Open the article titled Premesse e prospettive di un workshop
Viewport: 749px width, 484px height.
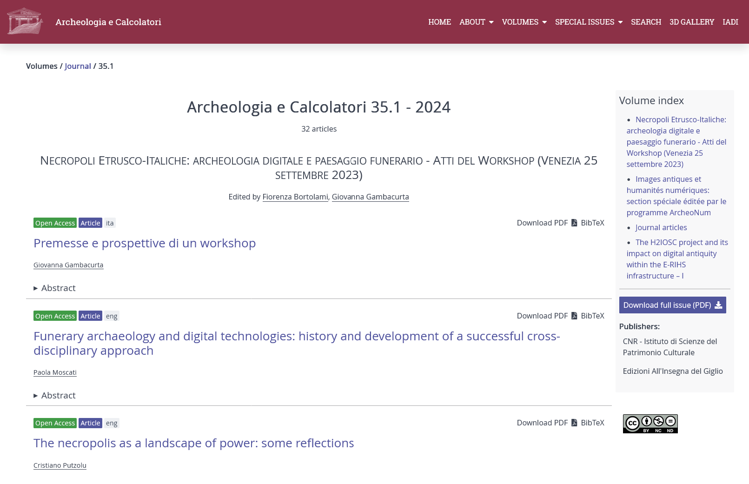[x=145, y=243]
